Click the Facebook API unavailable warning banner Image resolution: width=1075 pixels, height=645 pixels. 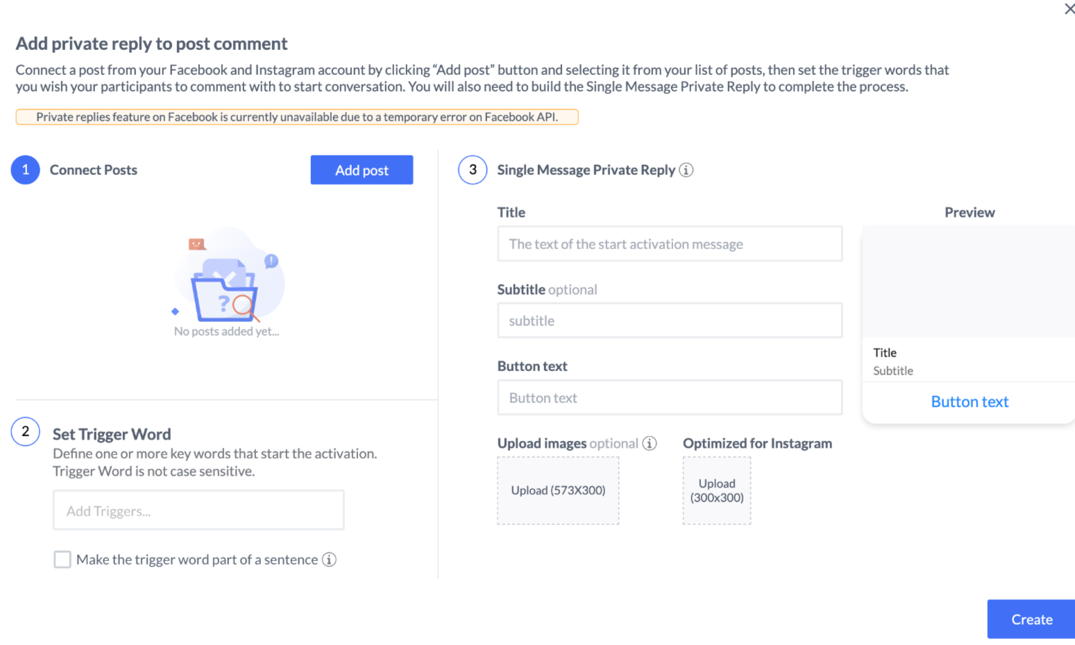tap(297, 117)
